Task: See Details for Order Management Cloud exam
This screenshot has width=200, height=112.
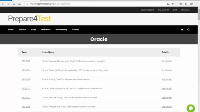Action: pyautogui.click(x=167, y=88)
